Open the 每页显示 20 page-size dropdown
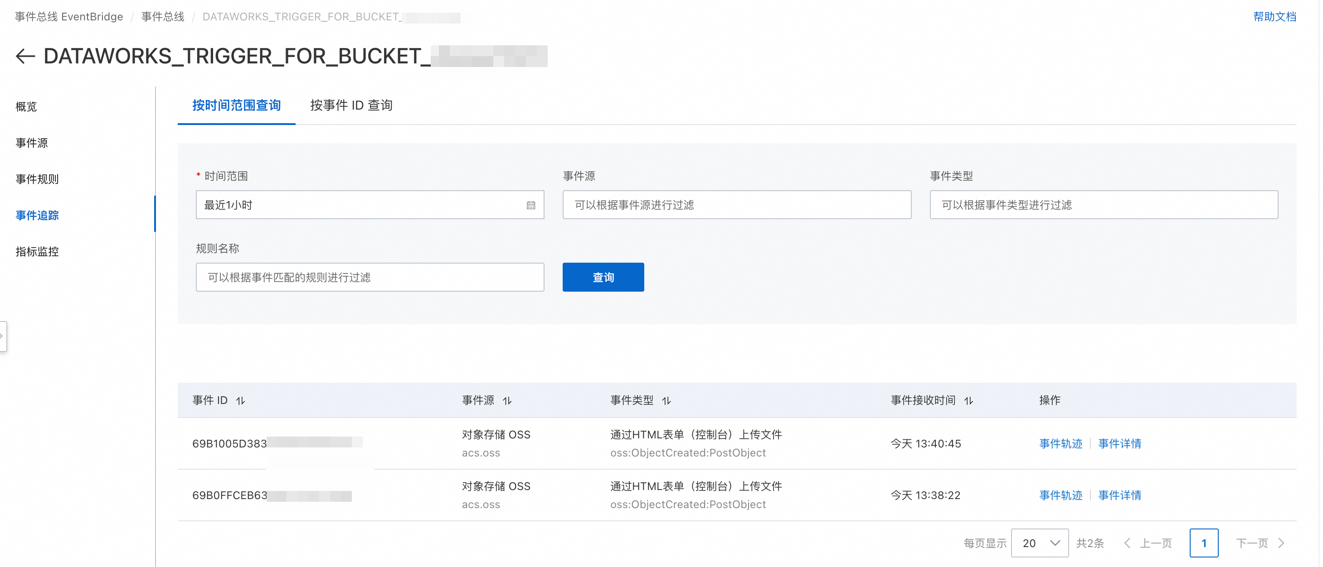 tap(1040, 543)
